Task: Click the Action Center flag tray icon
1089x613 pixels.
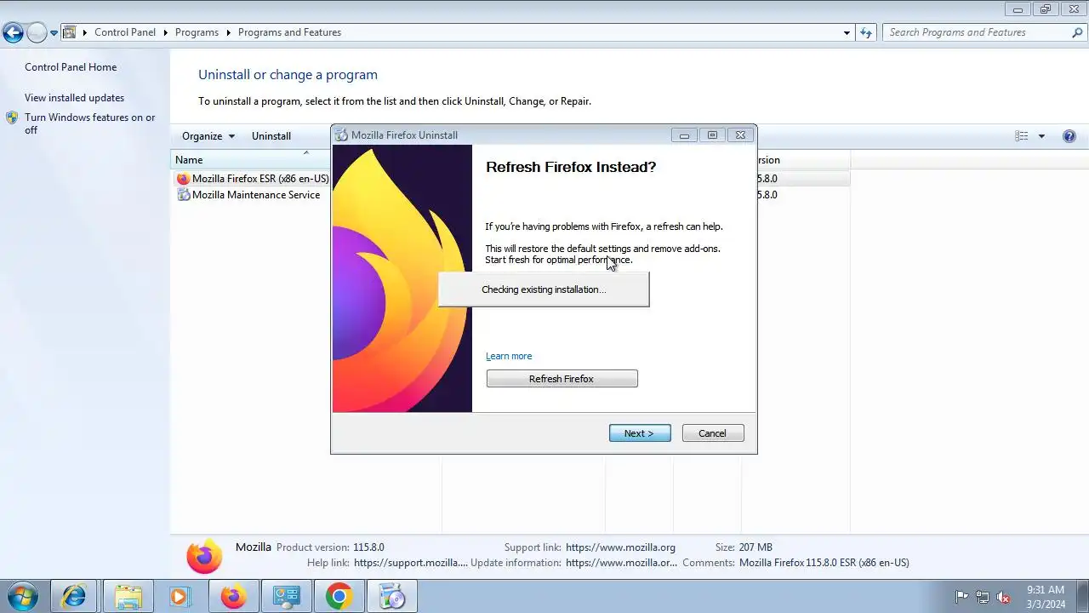Action: point(961,597)
